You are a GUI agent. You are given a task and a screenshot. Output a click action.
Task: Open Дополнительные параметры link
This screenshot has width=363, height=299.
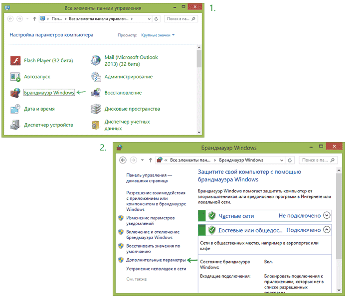click(x=156, y=260)
